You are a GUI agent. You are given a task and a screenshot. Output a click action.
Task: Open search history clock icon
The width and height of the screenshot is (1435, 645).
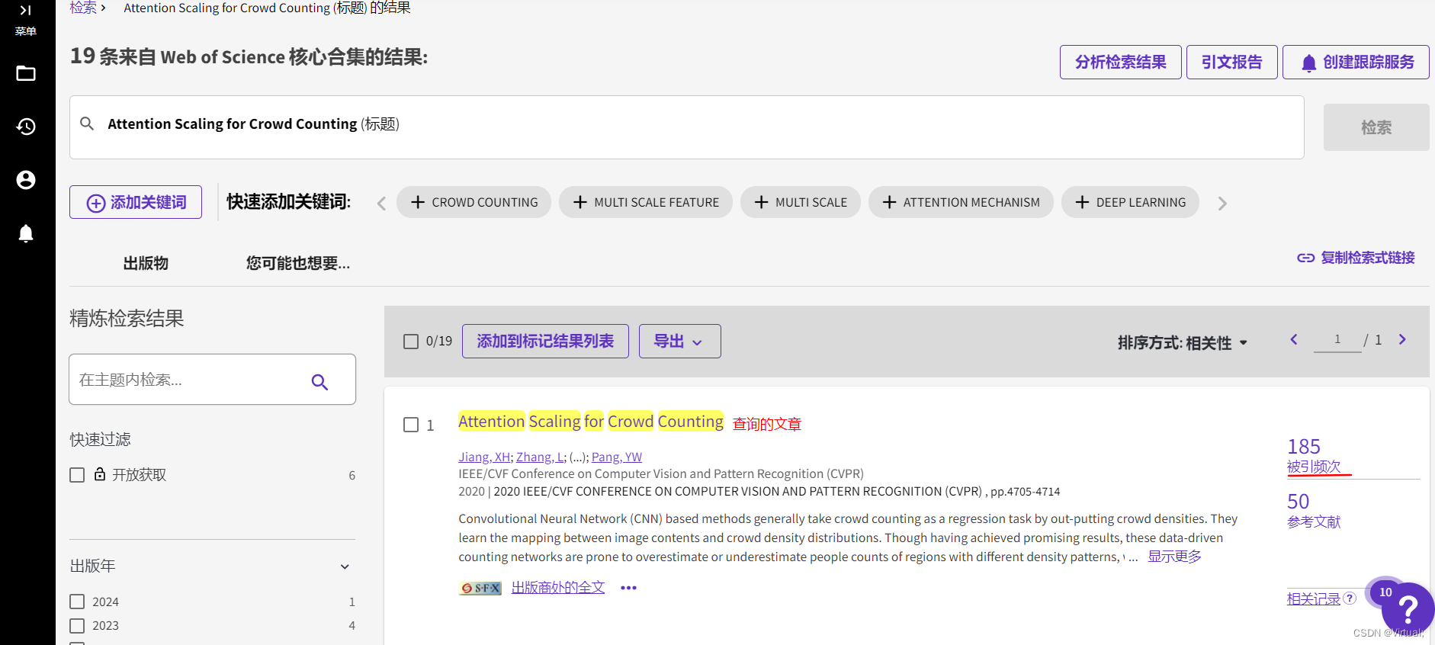(x=26, y=127)
